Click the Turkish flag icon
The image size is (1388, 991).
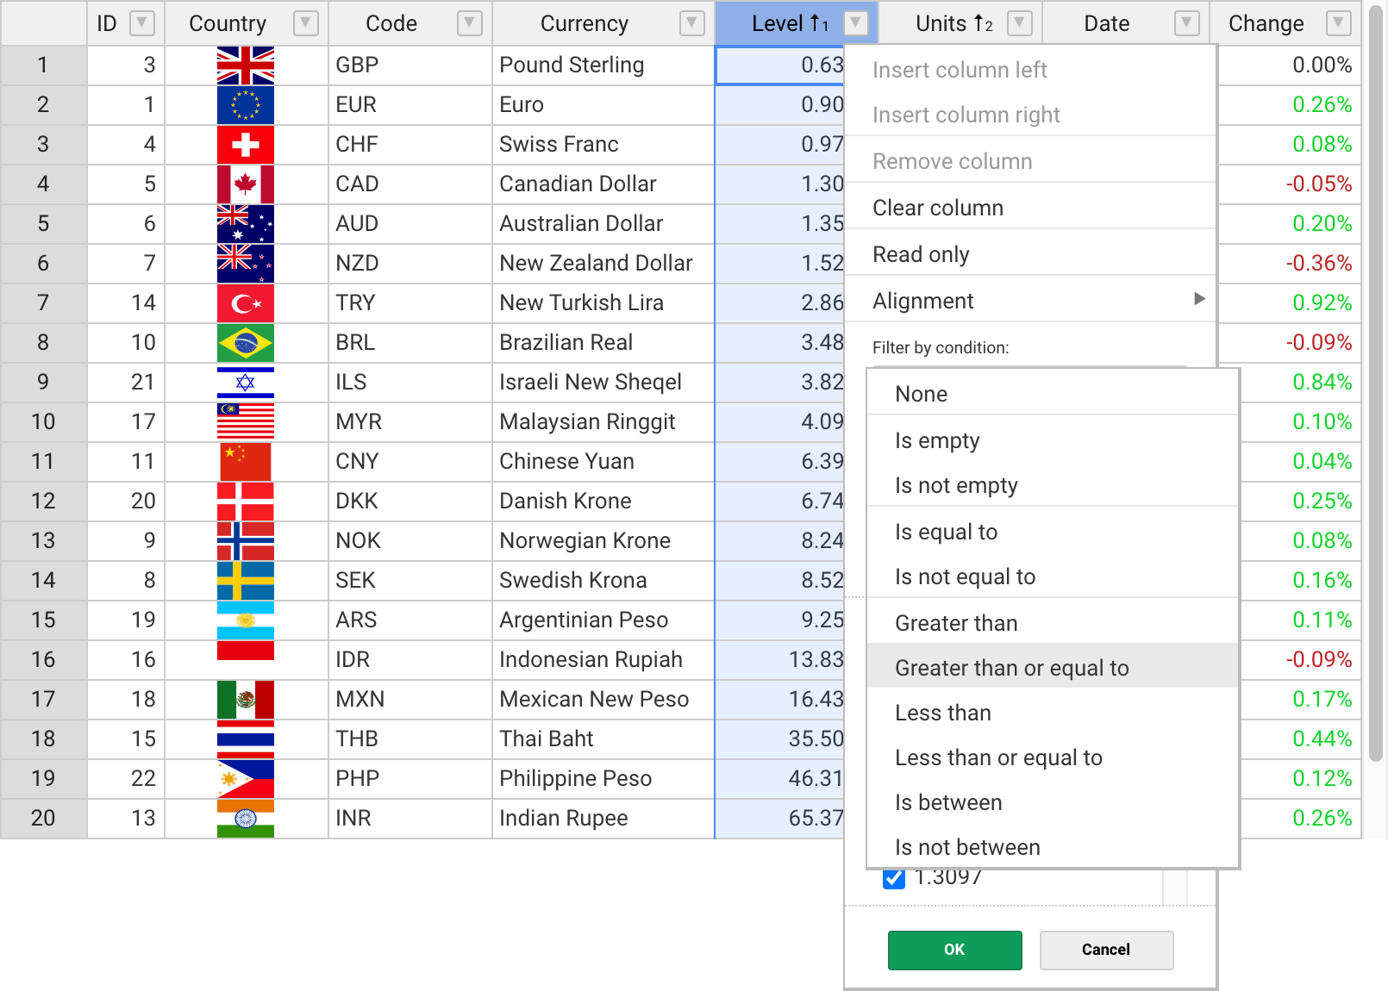[x=246, y=303]
